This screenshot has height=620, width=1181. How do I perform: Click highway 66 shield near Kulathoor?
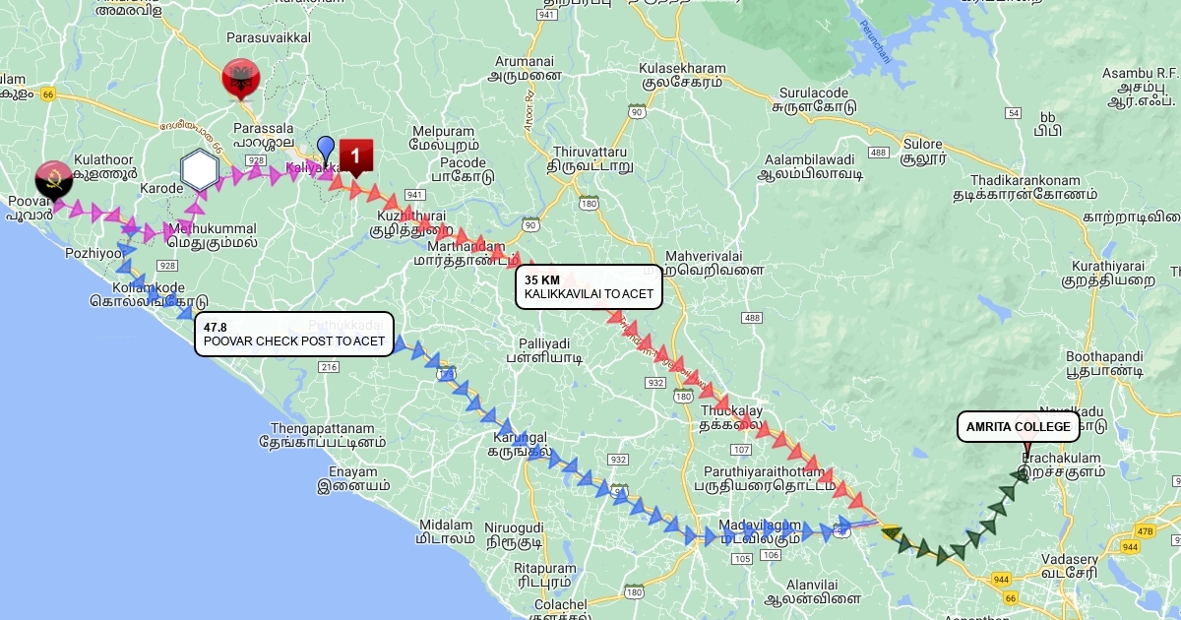coord(48,93)
